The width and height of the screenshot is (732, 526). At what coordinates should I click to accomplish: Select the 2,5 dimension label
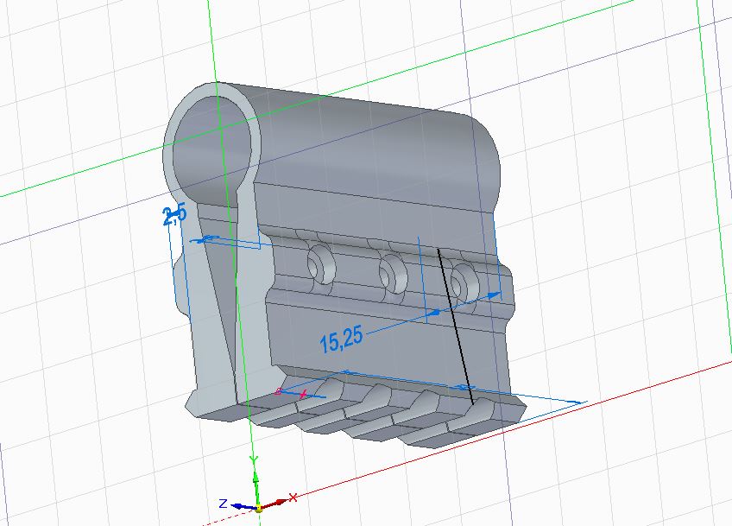point(175,215)
